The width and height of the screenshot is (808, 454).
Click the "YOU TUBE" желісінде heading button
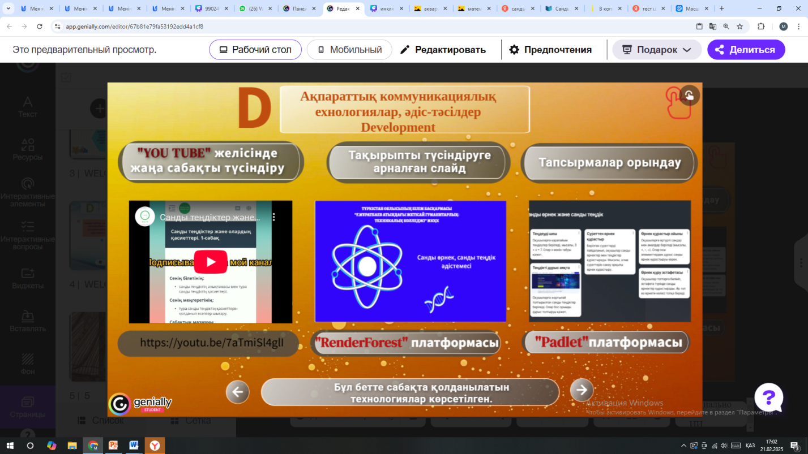(x=211, y=161)
